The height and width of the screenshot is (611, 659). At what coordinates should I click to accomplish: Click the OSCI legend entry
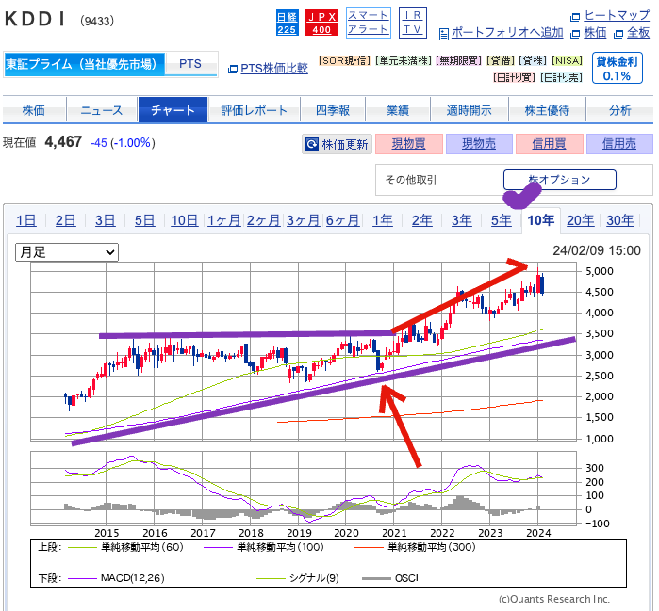[x=390, y=578]
